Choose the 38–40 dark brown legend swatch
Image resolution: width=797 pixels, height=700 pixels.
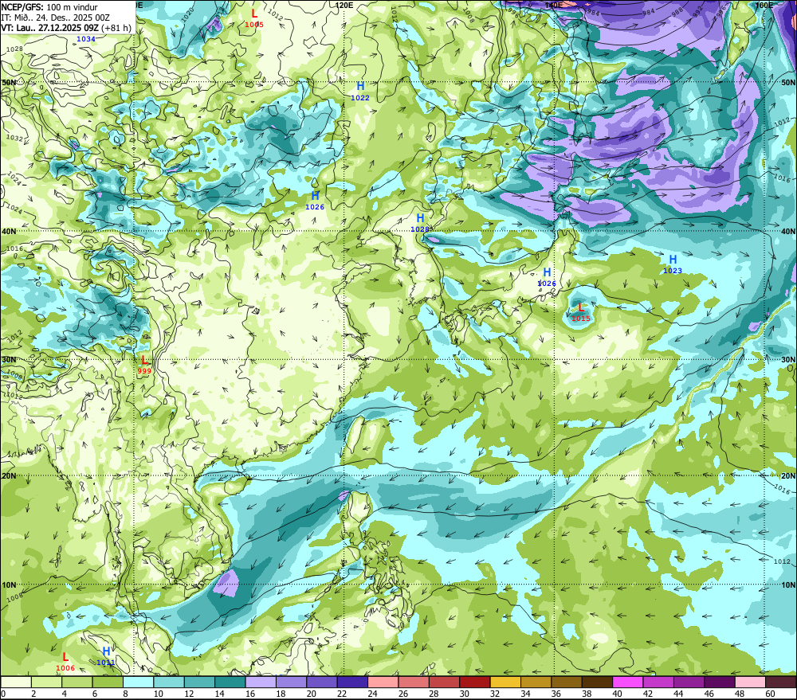point(597,682)
